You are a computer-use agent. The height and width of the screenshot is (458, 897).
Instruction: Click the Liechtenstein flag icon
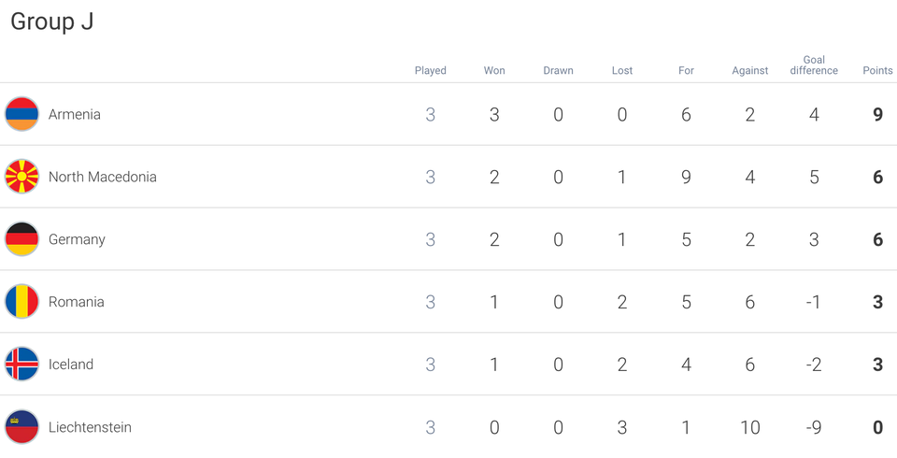coord(21,426)
